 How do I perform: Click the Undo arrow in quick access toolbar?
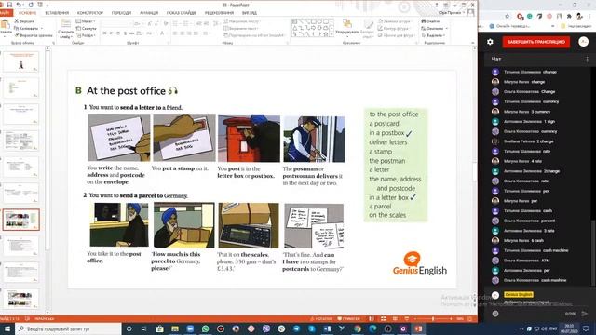19,5
